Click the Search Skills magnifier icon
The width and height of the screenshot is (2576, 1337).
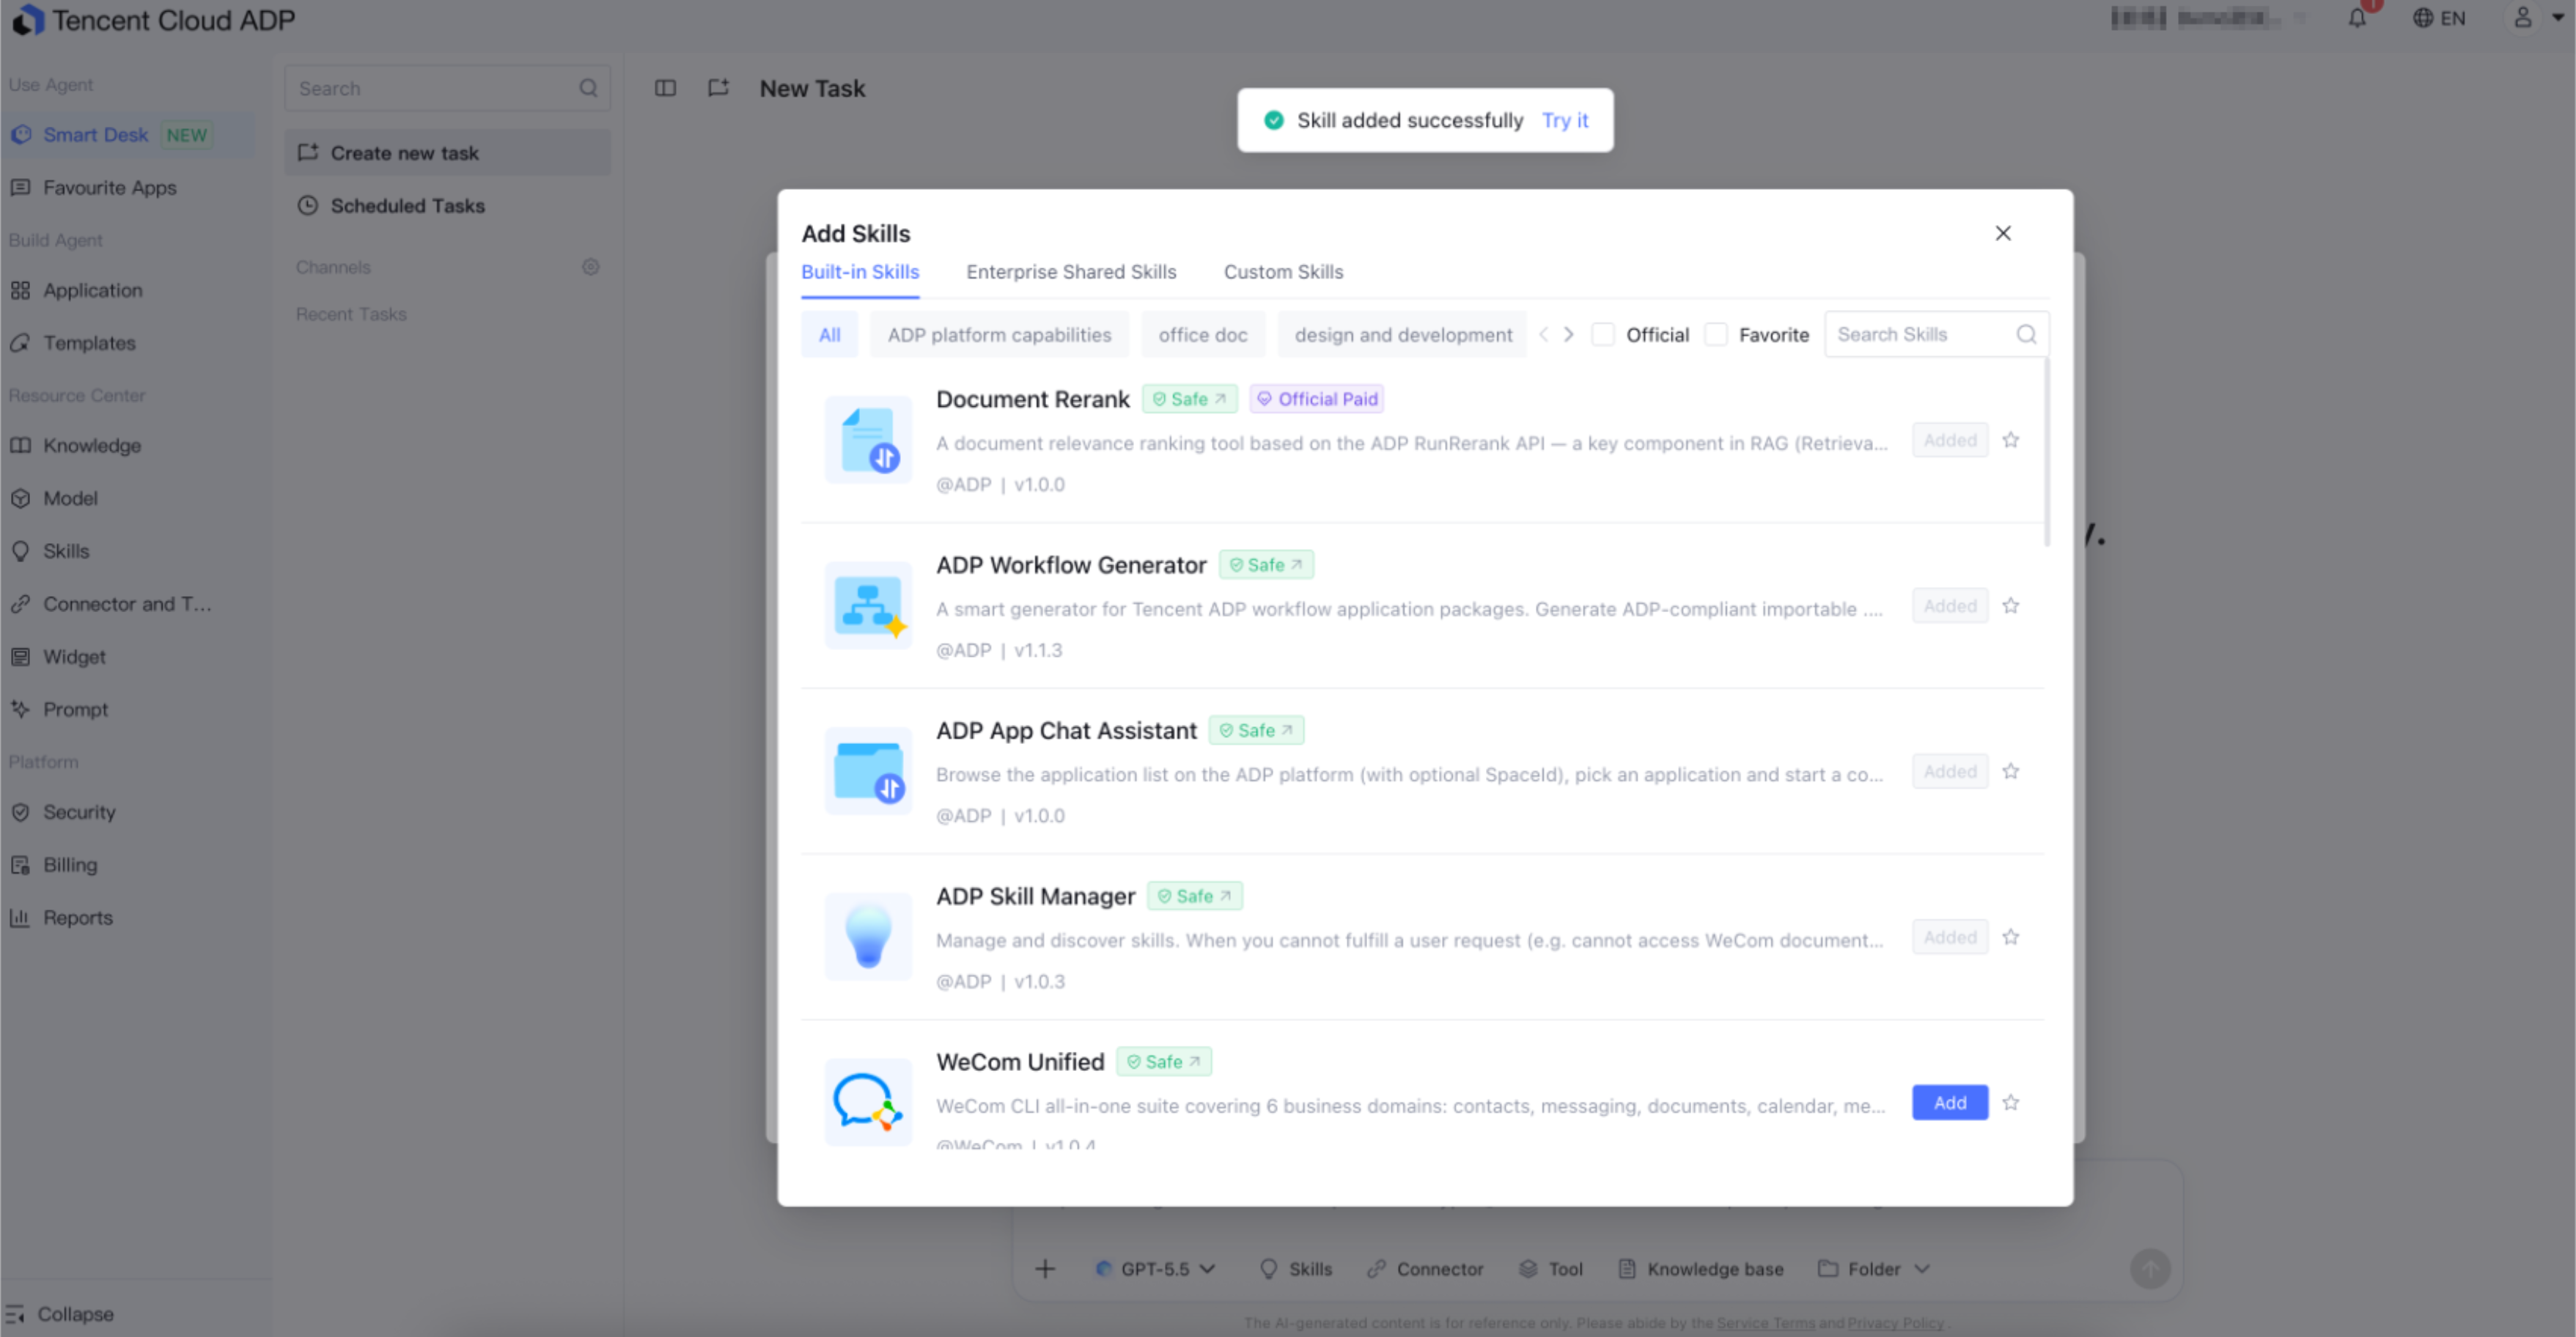point(2026,334)
